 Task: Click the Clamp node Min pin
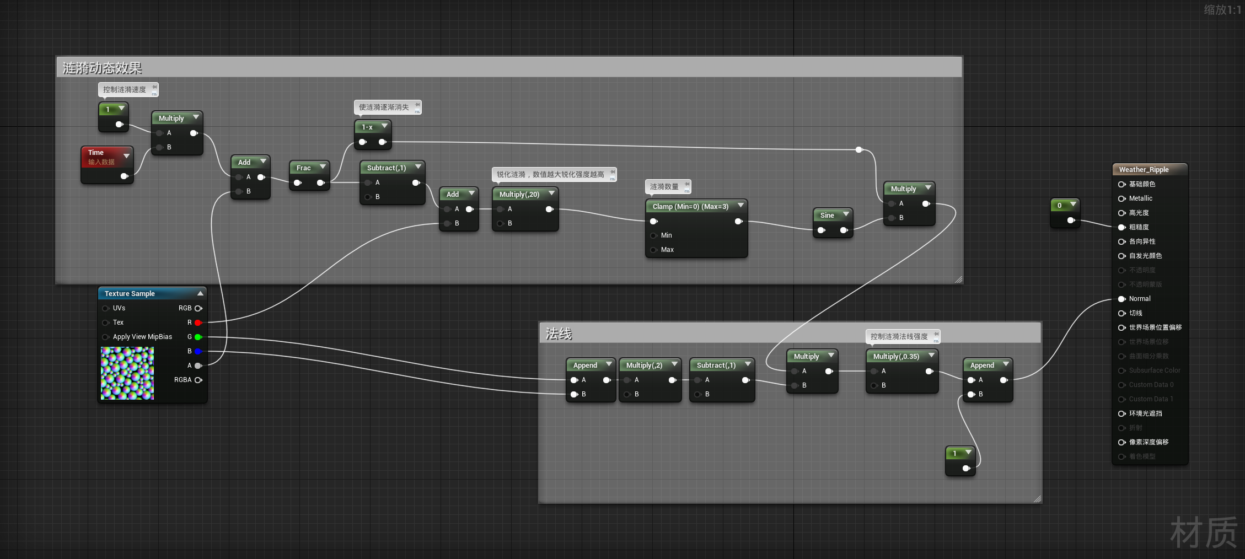point(654,235)
